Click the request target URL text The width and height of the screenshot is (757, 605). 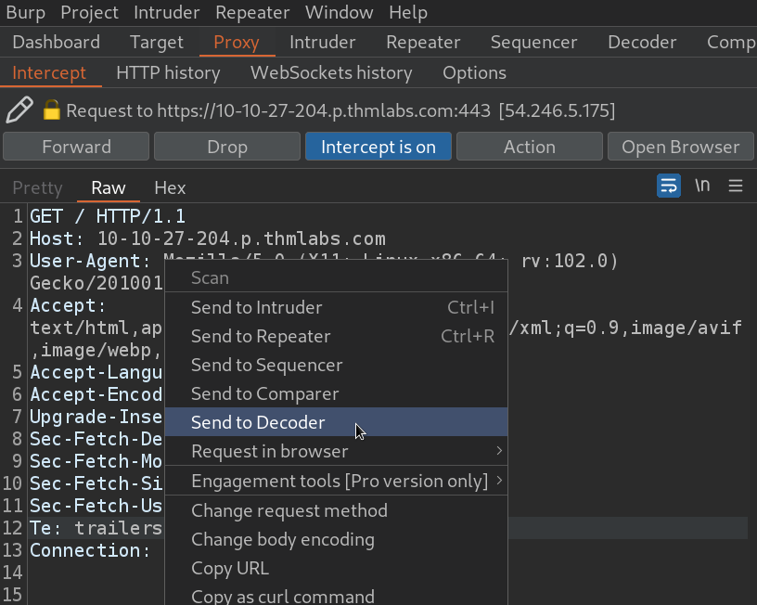point(324,110)
